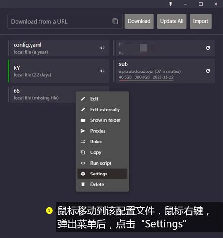Open code editor icon for config.yaml
The height and width of the screenshot is (238, 223).
tap(103, 48)
